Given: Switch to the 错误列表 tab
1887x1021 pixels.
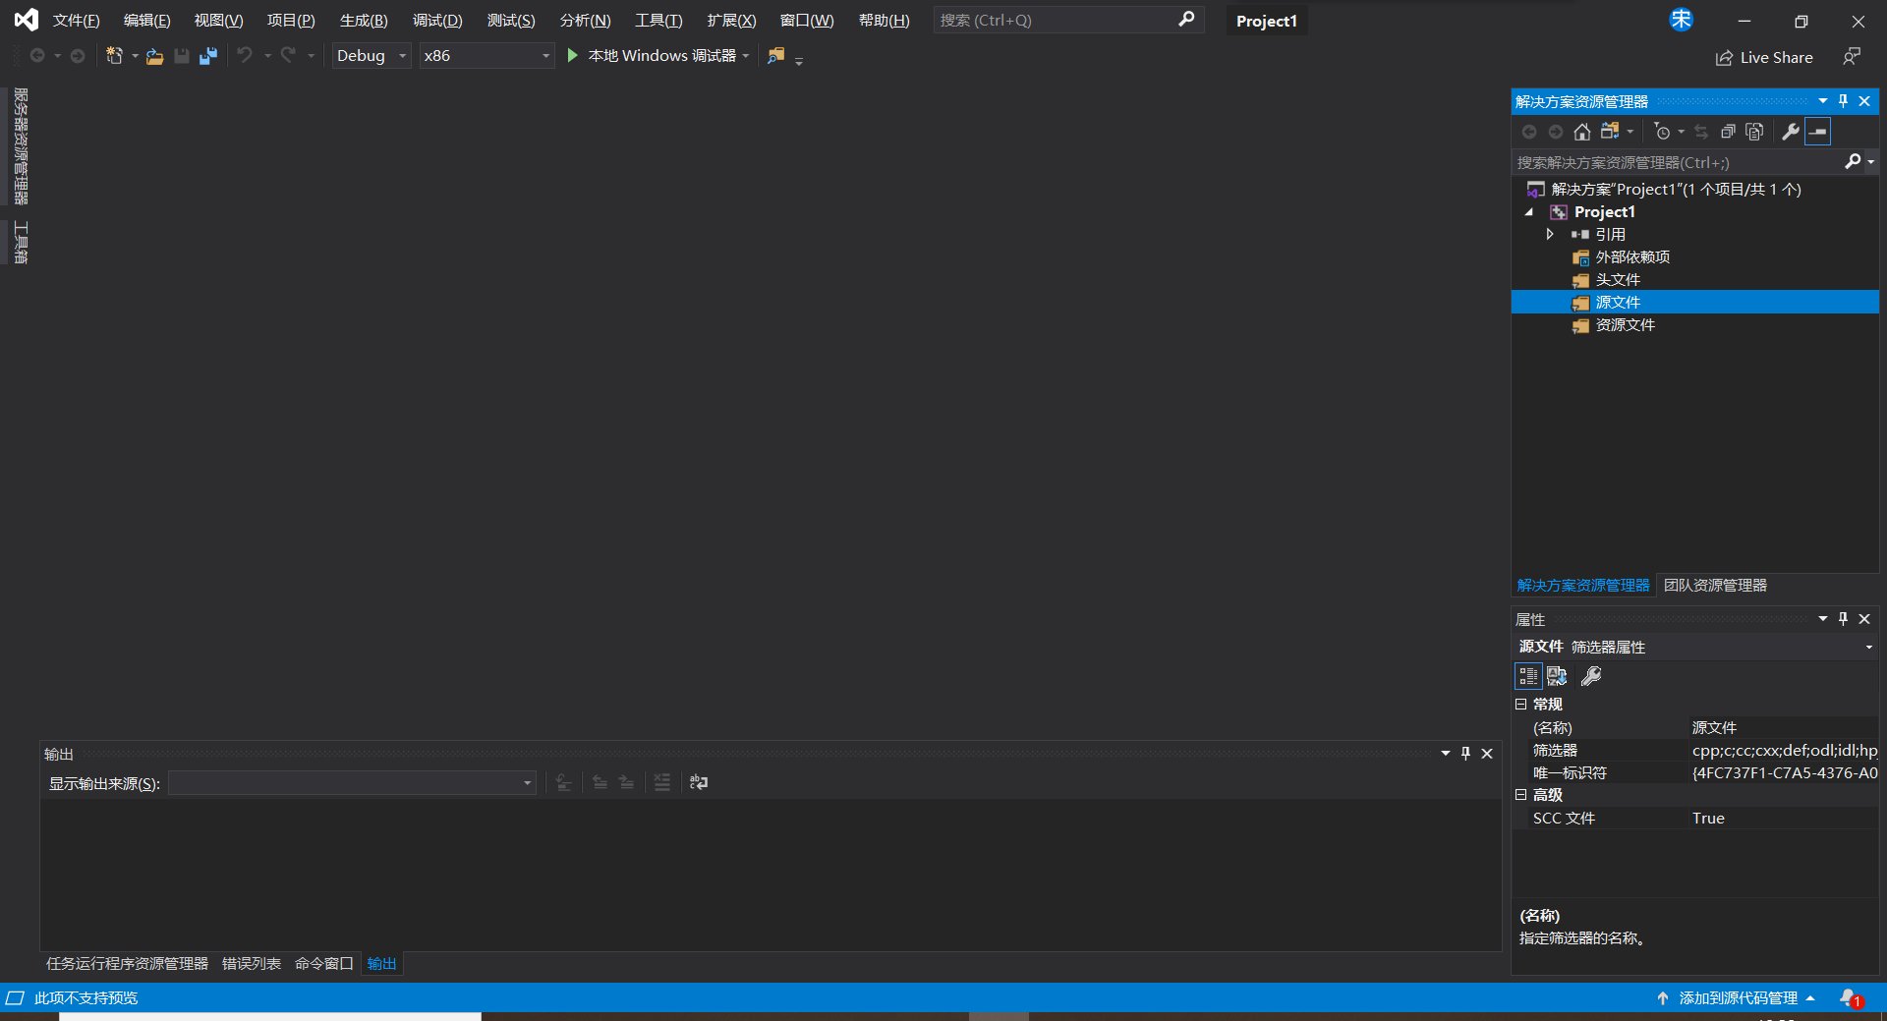Looking at the screenshot, I should tap(251, 964).
